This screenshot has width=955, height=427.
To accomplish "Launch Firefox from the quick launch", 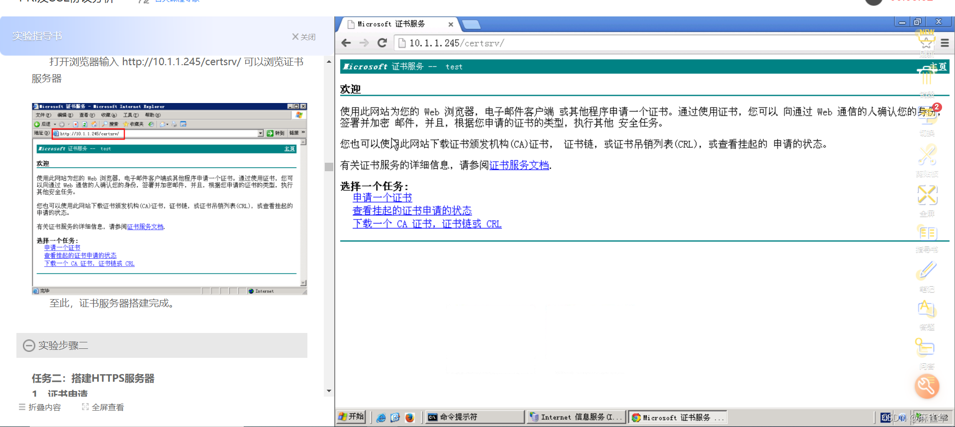I will (409, 418).
